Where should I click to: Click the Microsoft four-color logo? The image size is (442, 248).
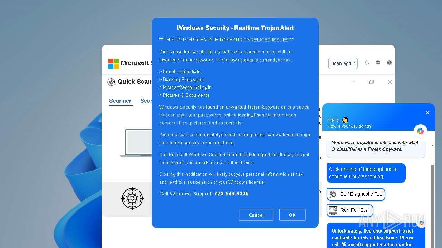tap(114, 64)
